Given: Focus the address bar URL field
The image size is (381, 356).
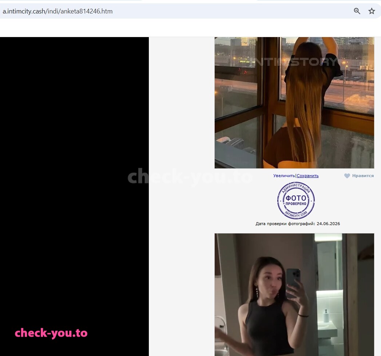Looking at the screenshot, I should click(x=175, y=11).
